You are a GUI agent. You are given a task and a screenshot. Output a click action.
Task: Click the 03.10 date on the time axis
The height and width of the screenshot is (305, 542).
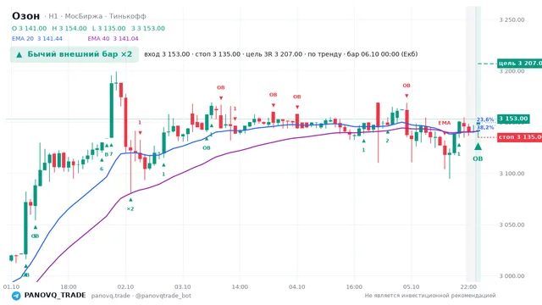183,286
